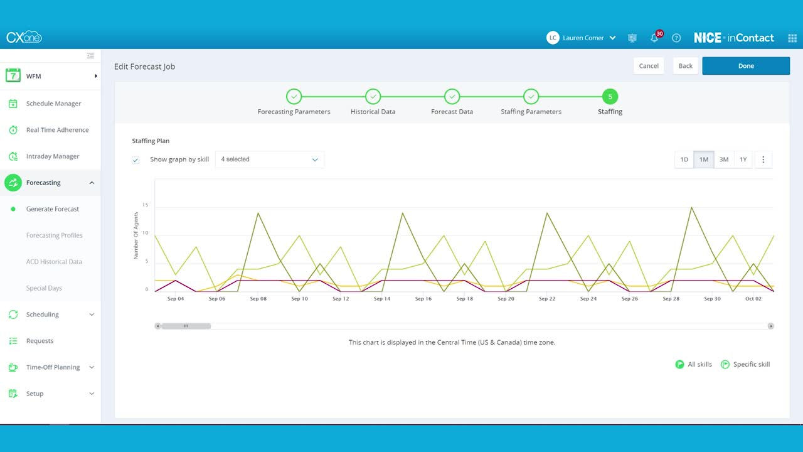Image resolution: width=803 pixels, height=452 pixels.
Task: Open the Lauren Comer user dropdown
Action: point(581,38)
